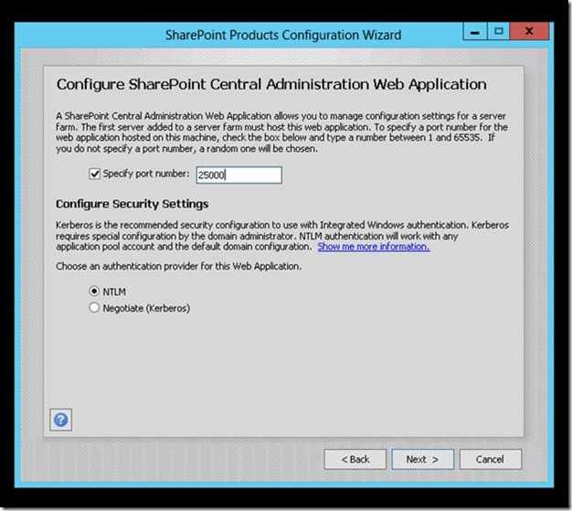Proceed with the Next > button
Viewport: 572px width, 511px height.
423,459
